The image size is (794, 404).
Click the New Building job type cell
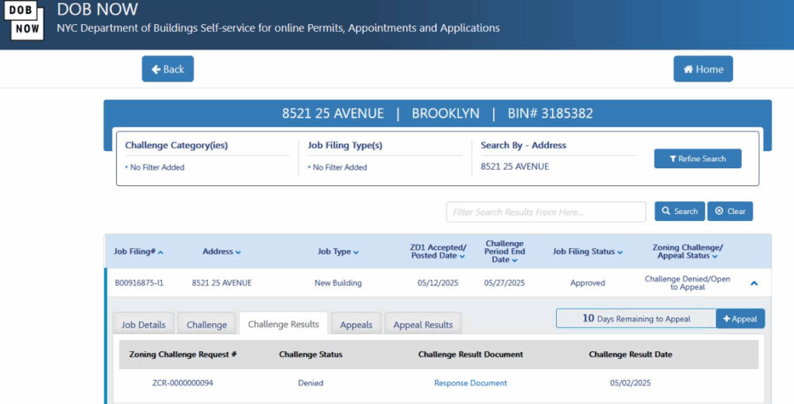(338, 283)
